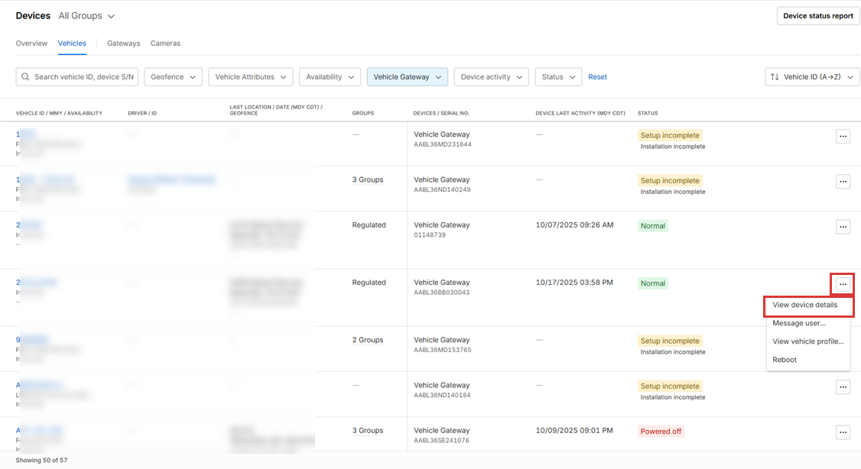Image resolution: width=861 pixels, height=469 pixels.
Task: Open more actions for device AABL36ND140184
Action: pyautogui.click(x=843, y=387)
